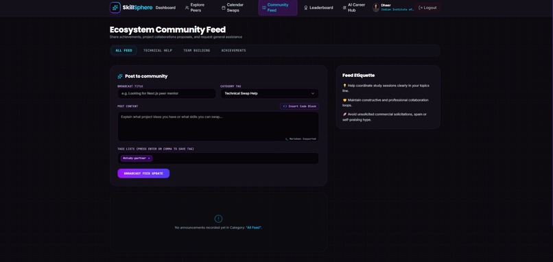The image size is (553, 262).
Task: Switch to the Achievements tab
Action: (233, 51)
